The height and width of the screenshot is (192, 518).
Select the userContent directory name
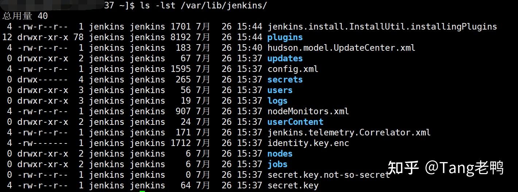coord(295,122)
